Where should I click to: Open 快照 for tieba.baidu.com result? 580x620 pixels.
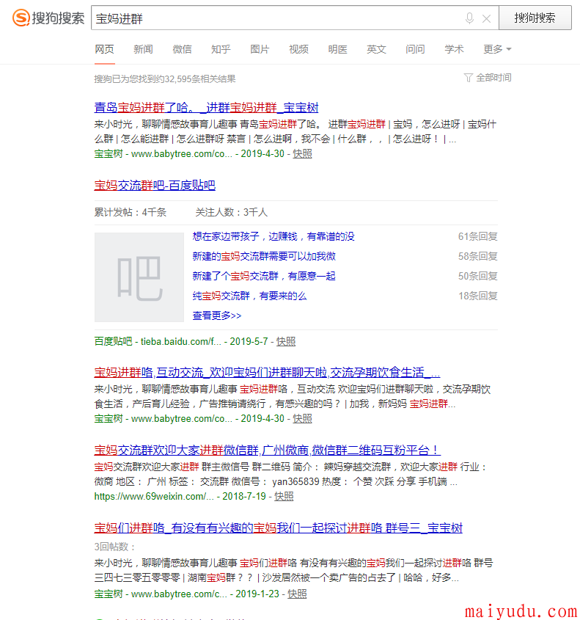[286, 342]
